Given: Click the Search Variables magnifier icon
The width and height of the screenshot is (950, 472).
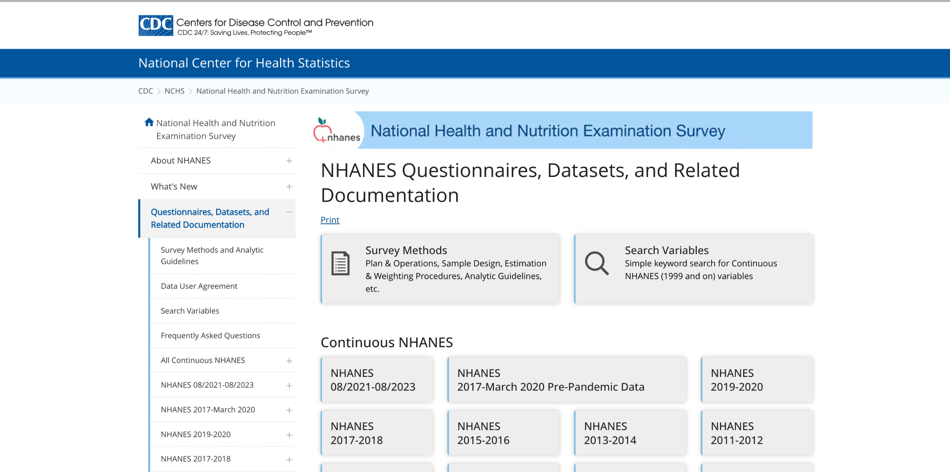Looking at the screenshot, I should [x=596, y=263].
